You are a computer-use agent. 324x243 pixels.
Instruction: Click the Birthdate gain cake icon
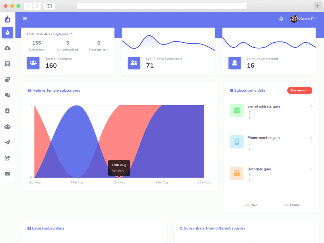[237, 173]
